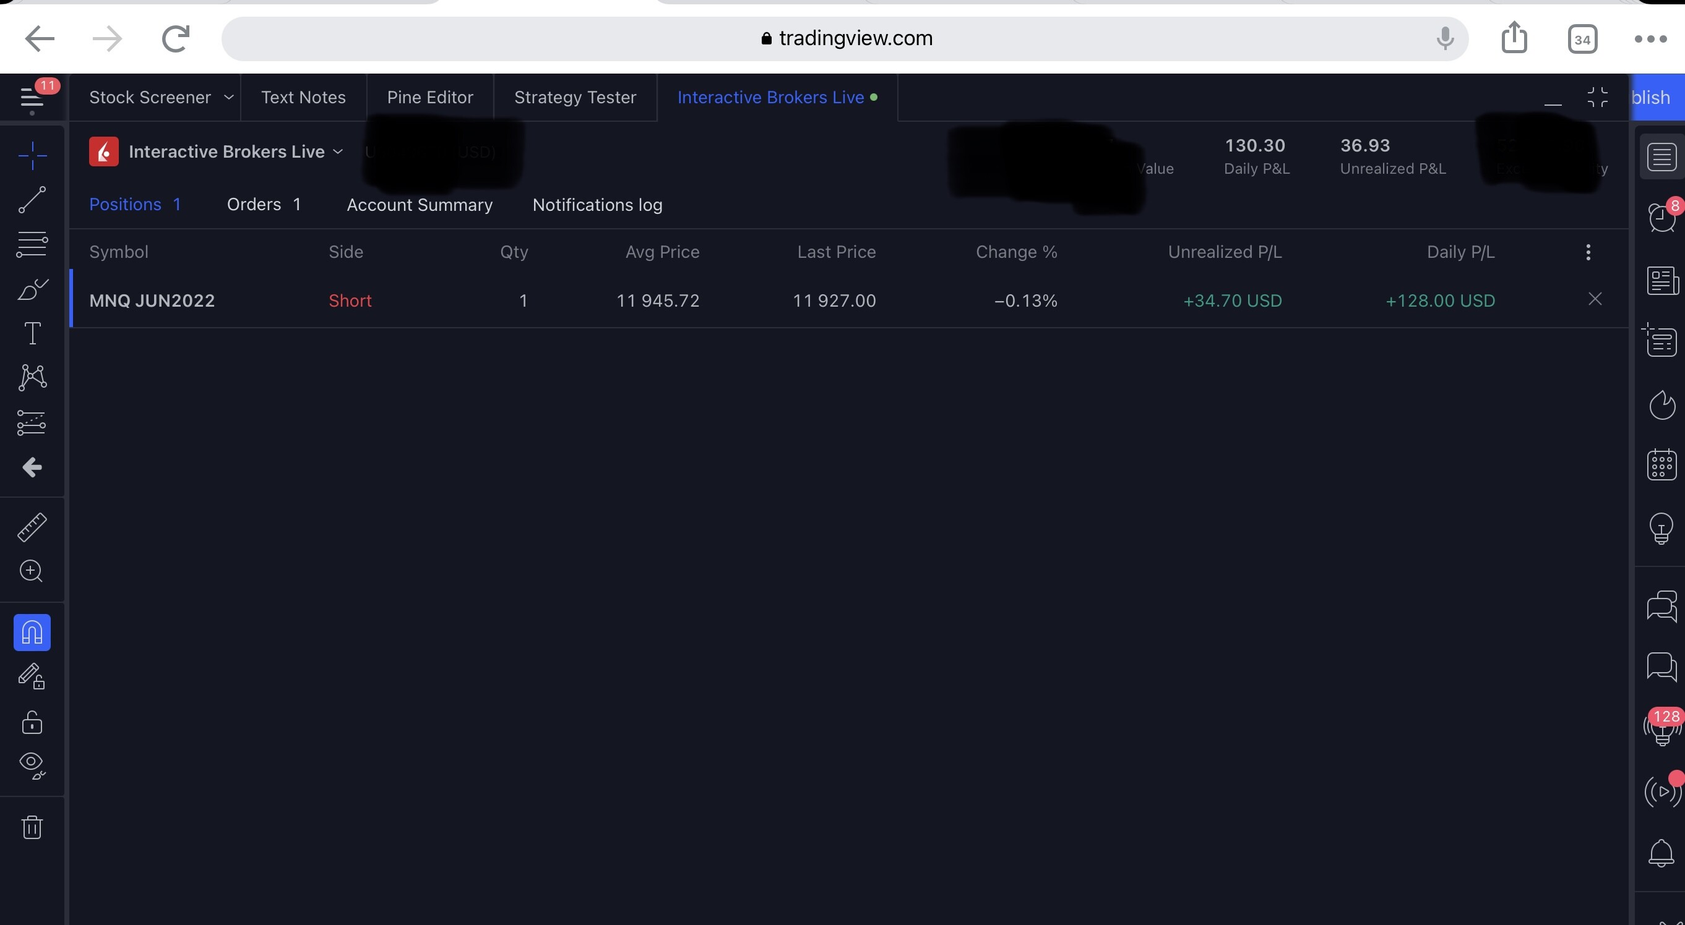Reload the browser page
Viewport: 1685px width, 925px height.
(175, 38)
